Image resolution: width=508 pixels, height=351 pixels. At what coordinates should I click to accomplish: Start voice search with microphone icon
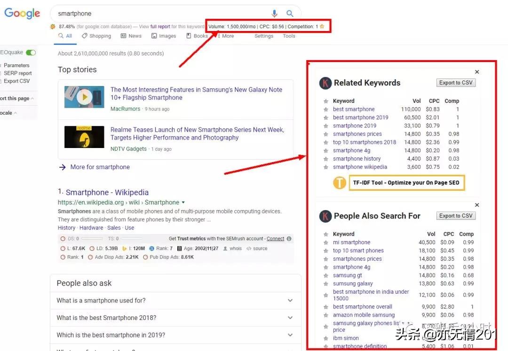tap(274, 13)
